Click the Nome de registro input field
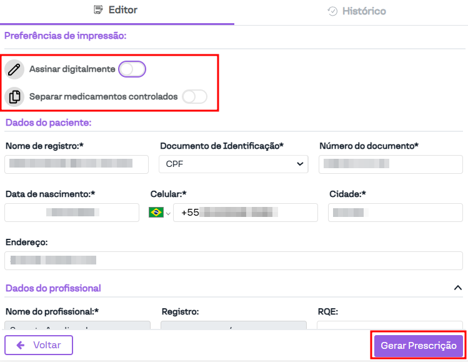 (76, 164)
